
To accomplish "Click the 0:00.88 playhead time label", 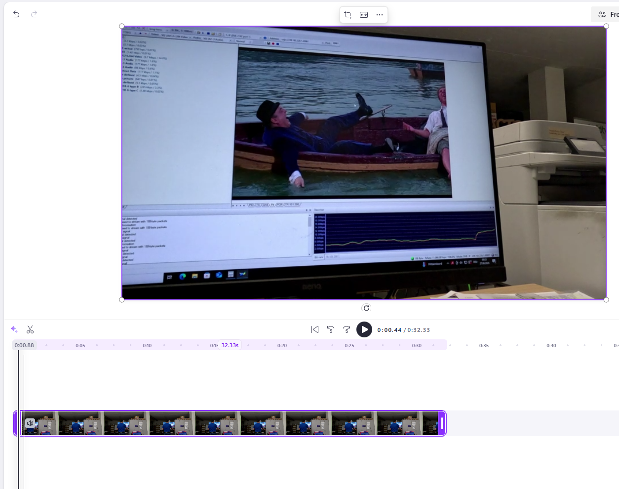I will click(24, 345).
